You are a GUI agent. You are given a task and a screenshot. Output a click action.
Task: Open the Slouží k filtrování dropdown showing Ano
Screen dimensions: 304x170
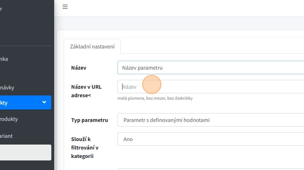tap(210, 139)
